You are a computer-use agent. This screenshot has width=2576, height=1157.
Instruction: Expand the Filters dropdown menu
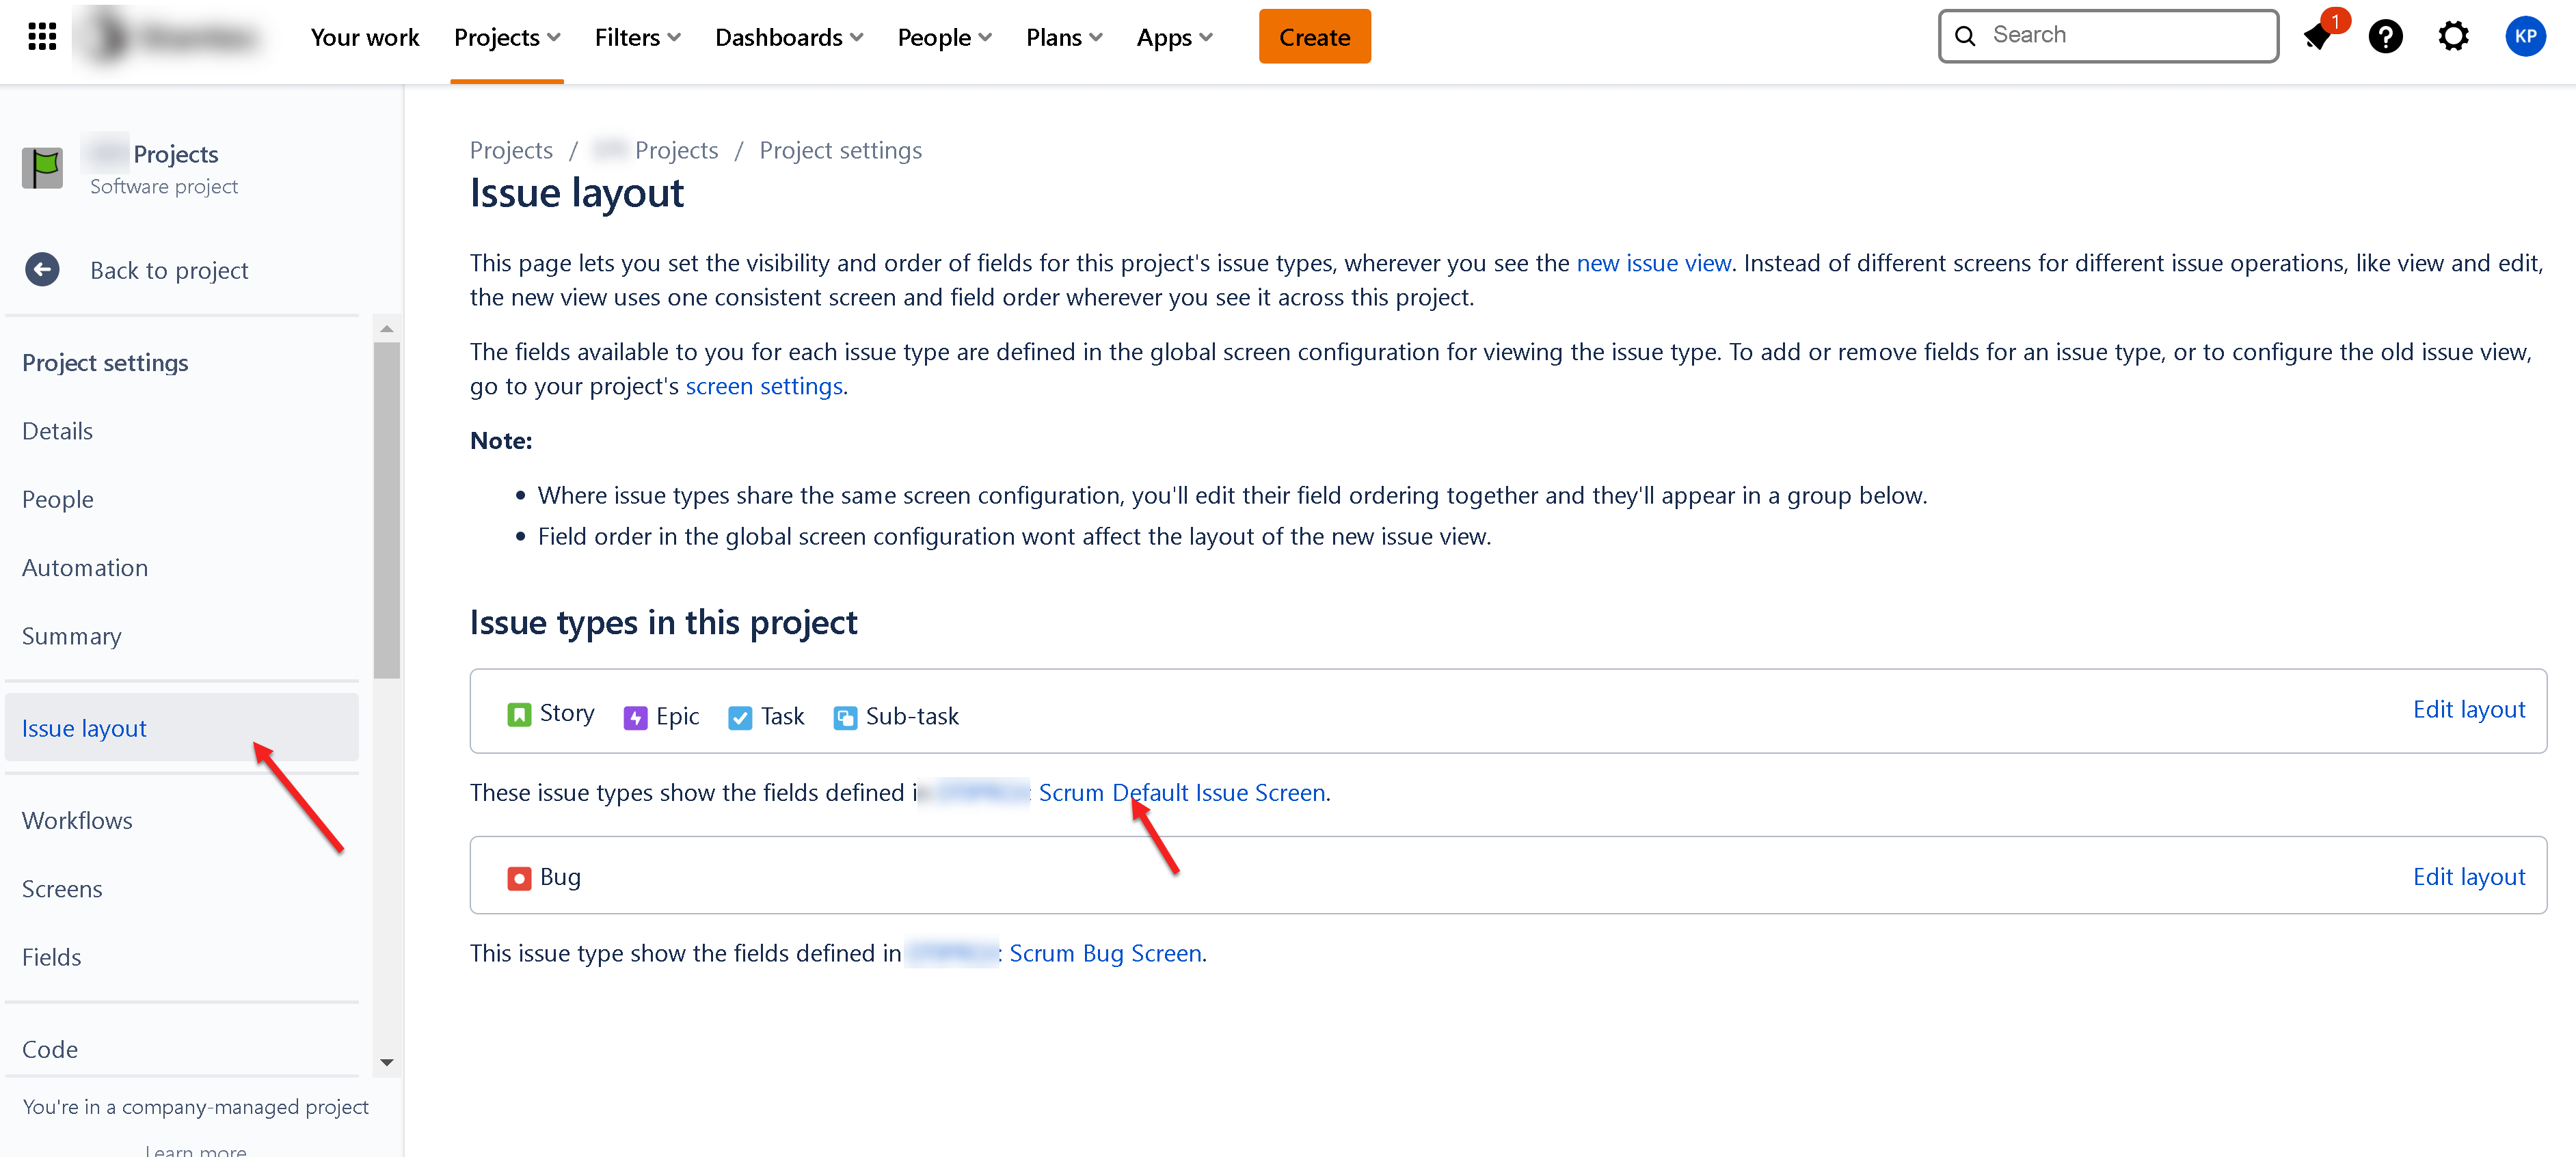pos(638,37)
